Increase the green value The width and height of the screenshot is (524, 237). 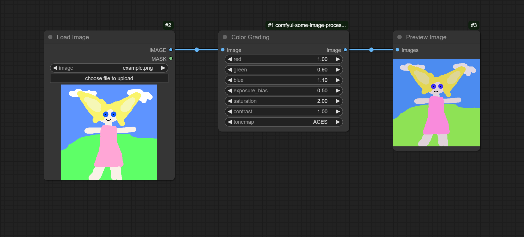tap(338, 70)
